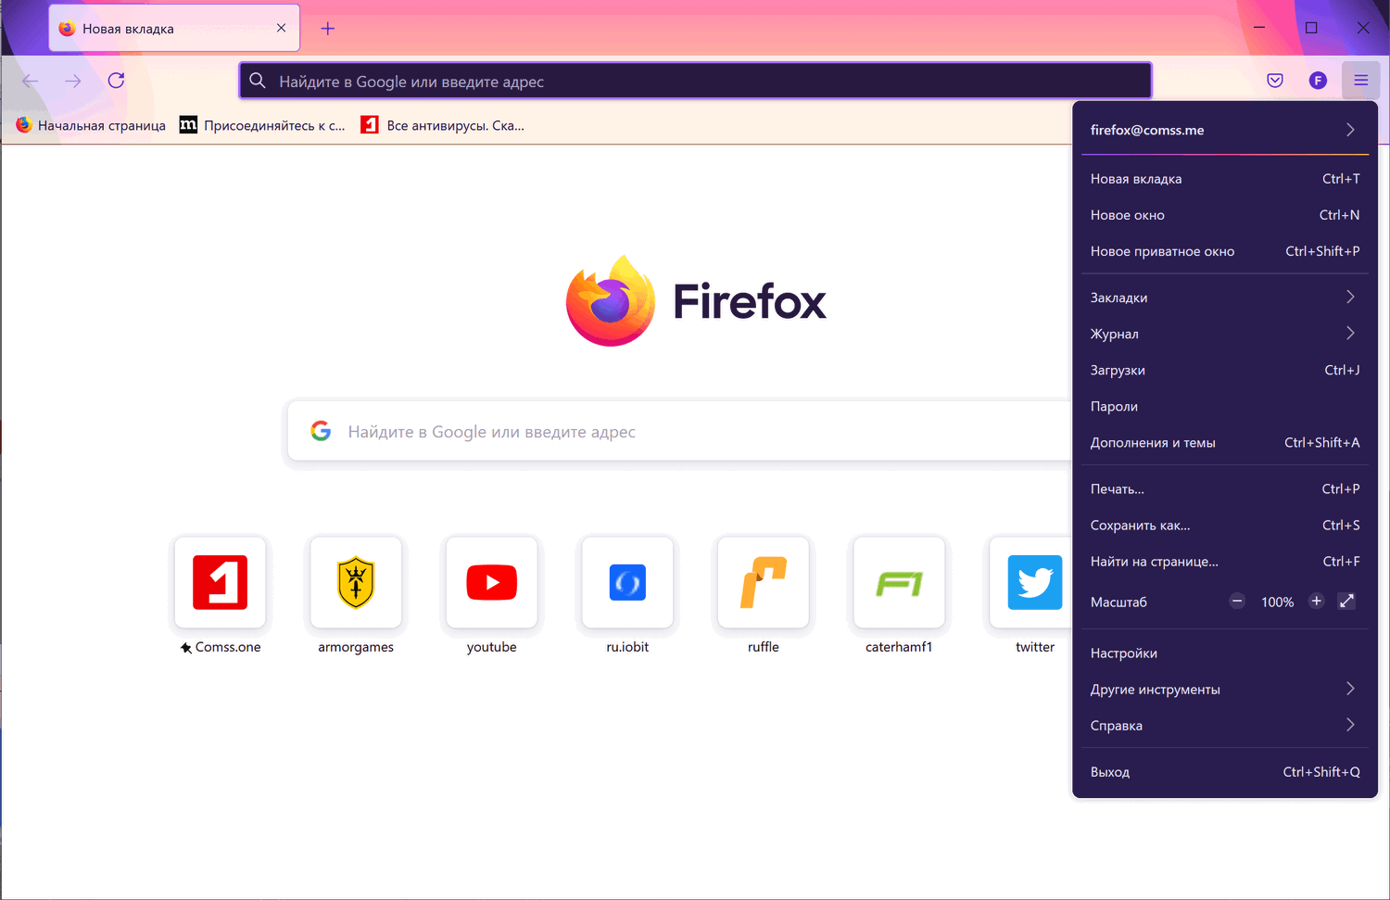Choose Найти на странице... menu item
This screenshot has width=1390, height=900.
pyautogui.click(x=1225, y=561)
